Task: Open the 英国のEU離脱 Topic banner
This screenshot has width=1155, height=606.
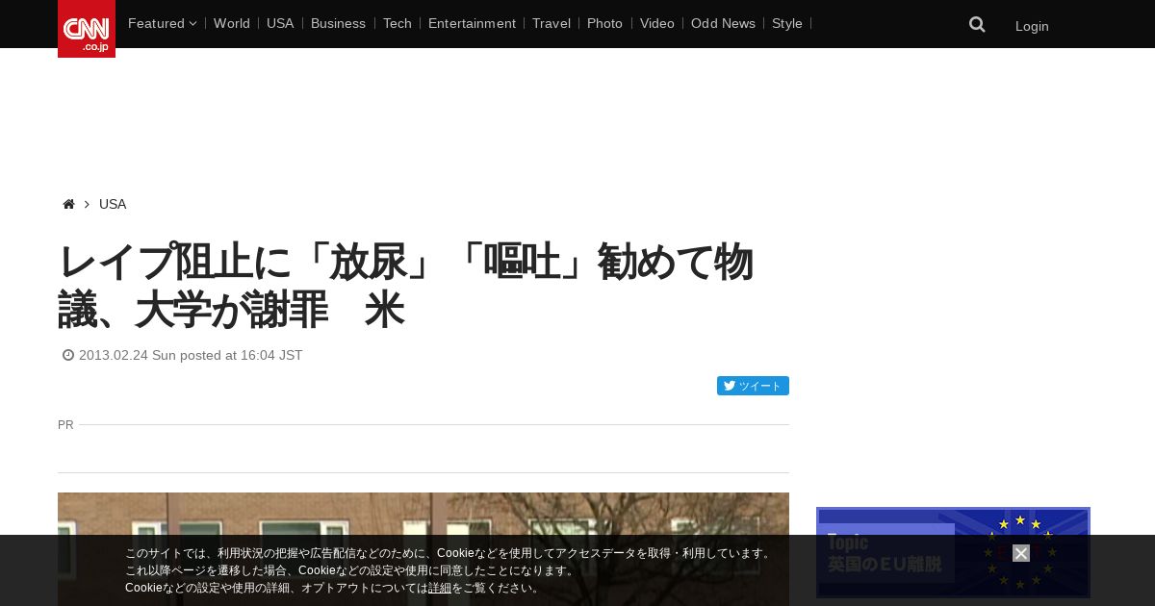Action: 953,553
